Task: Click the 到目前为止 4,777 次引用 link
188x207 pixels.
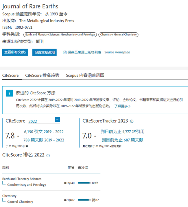Action: (x=123, y=132)
